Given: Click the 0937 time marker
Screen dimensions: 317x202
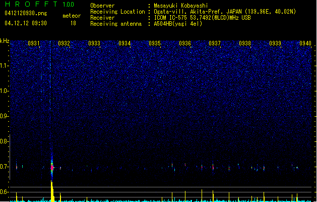Looking at the screenshot, I should tap(215, 43).
